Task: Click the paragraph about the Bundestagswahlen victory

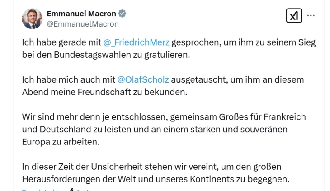Action: [x=169, y=48]
